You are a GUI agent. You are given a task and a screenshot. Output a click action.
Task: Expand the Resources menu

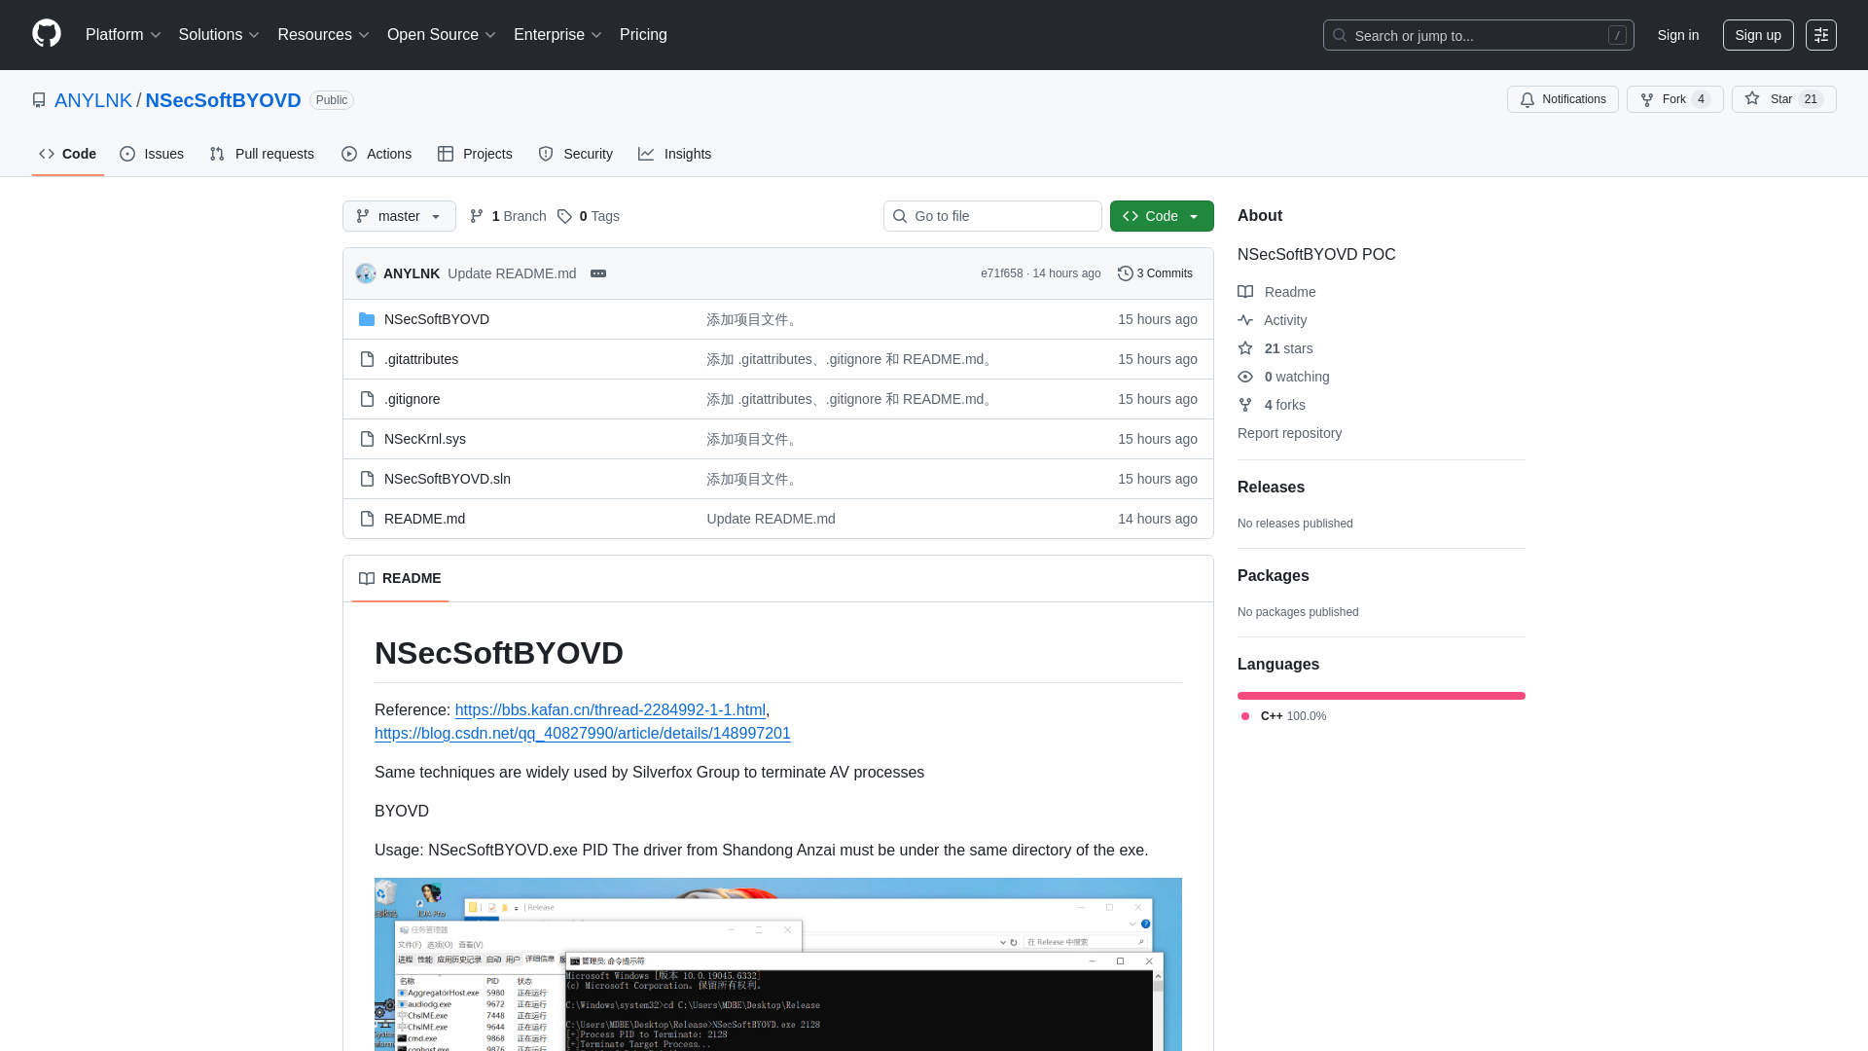tap(323, 35)
